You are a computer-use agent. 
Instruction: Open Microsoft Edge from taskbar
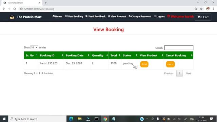pos(71,119)
